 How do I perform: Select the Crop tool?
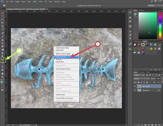pos(3,26)
